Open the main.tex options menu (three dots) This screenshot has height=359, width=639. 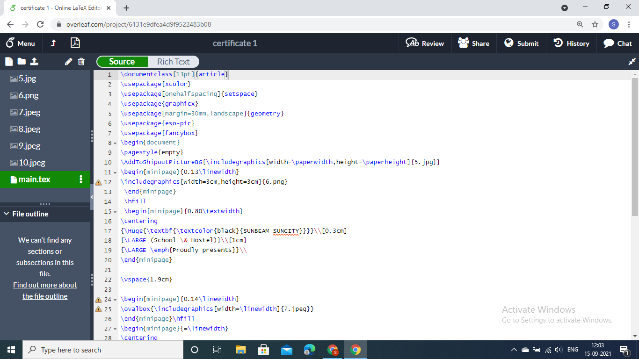point(81,179)
